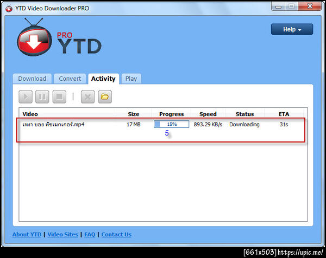
Task: Open the Help dropdown menu
Action: (292, 29)
